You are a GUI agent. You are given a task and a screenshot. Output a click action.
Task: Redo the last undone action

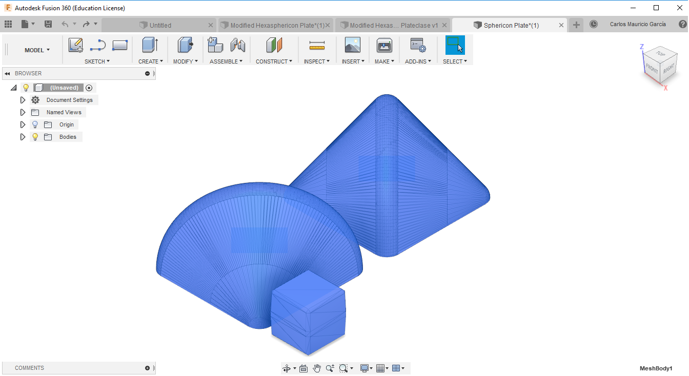86,24
